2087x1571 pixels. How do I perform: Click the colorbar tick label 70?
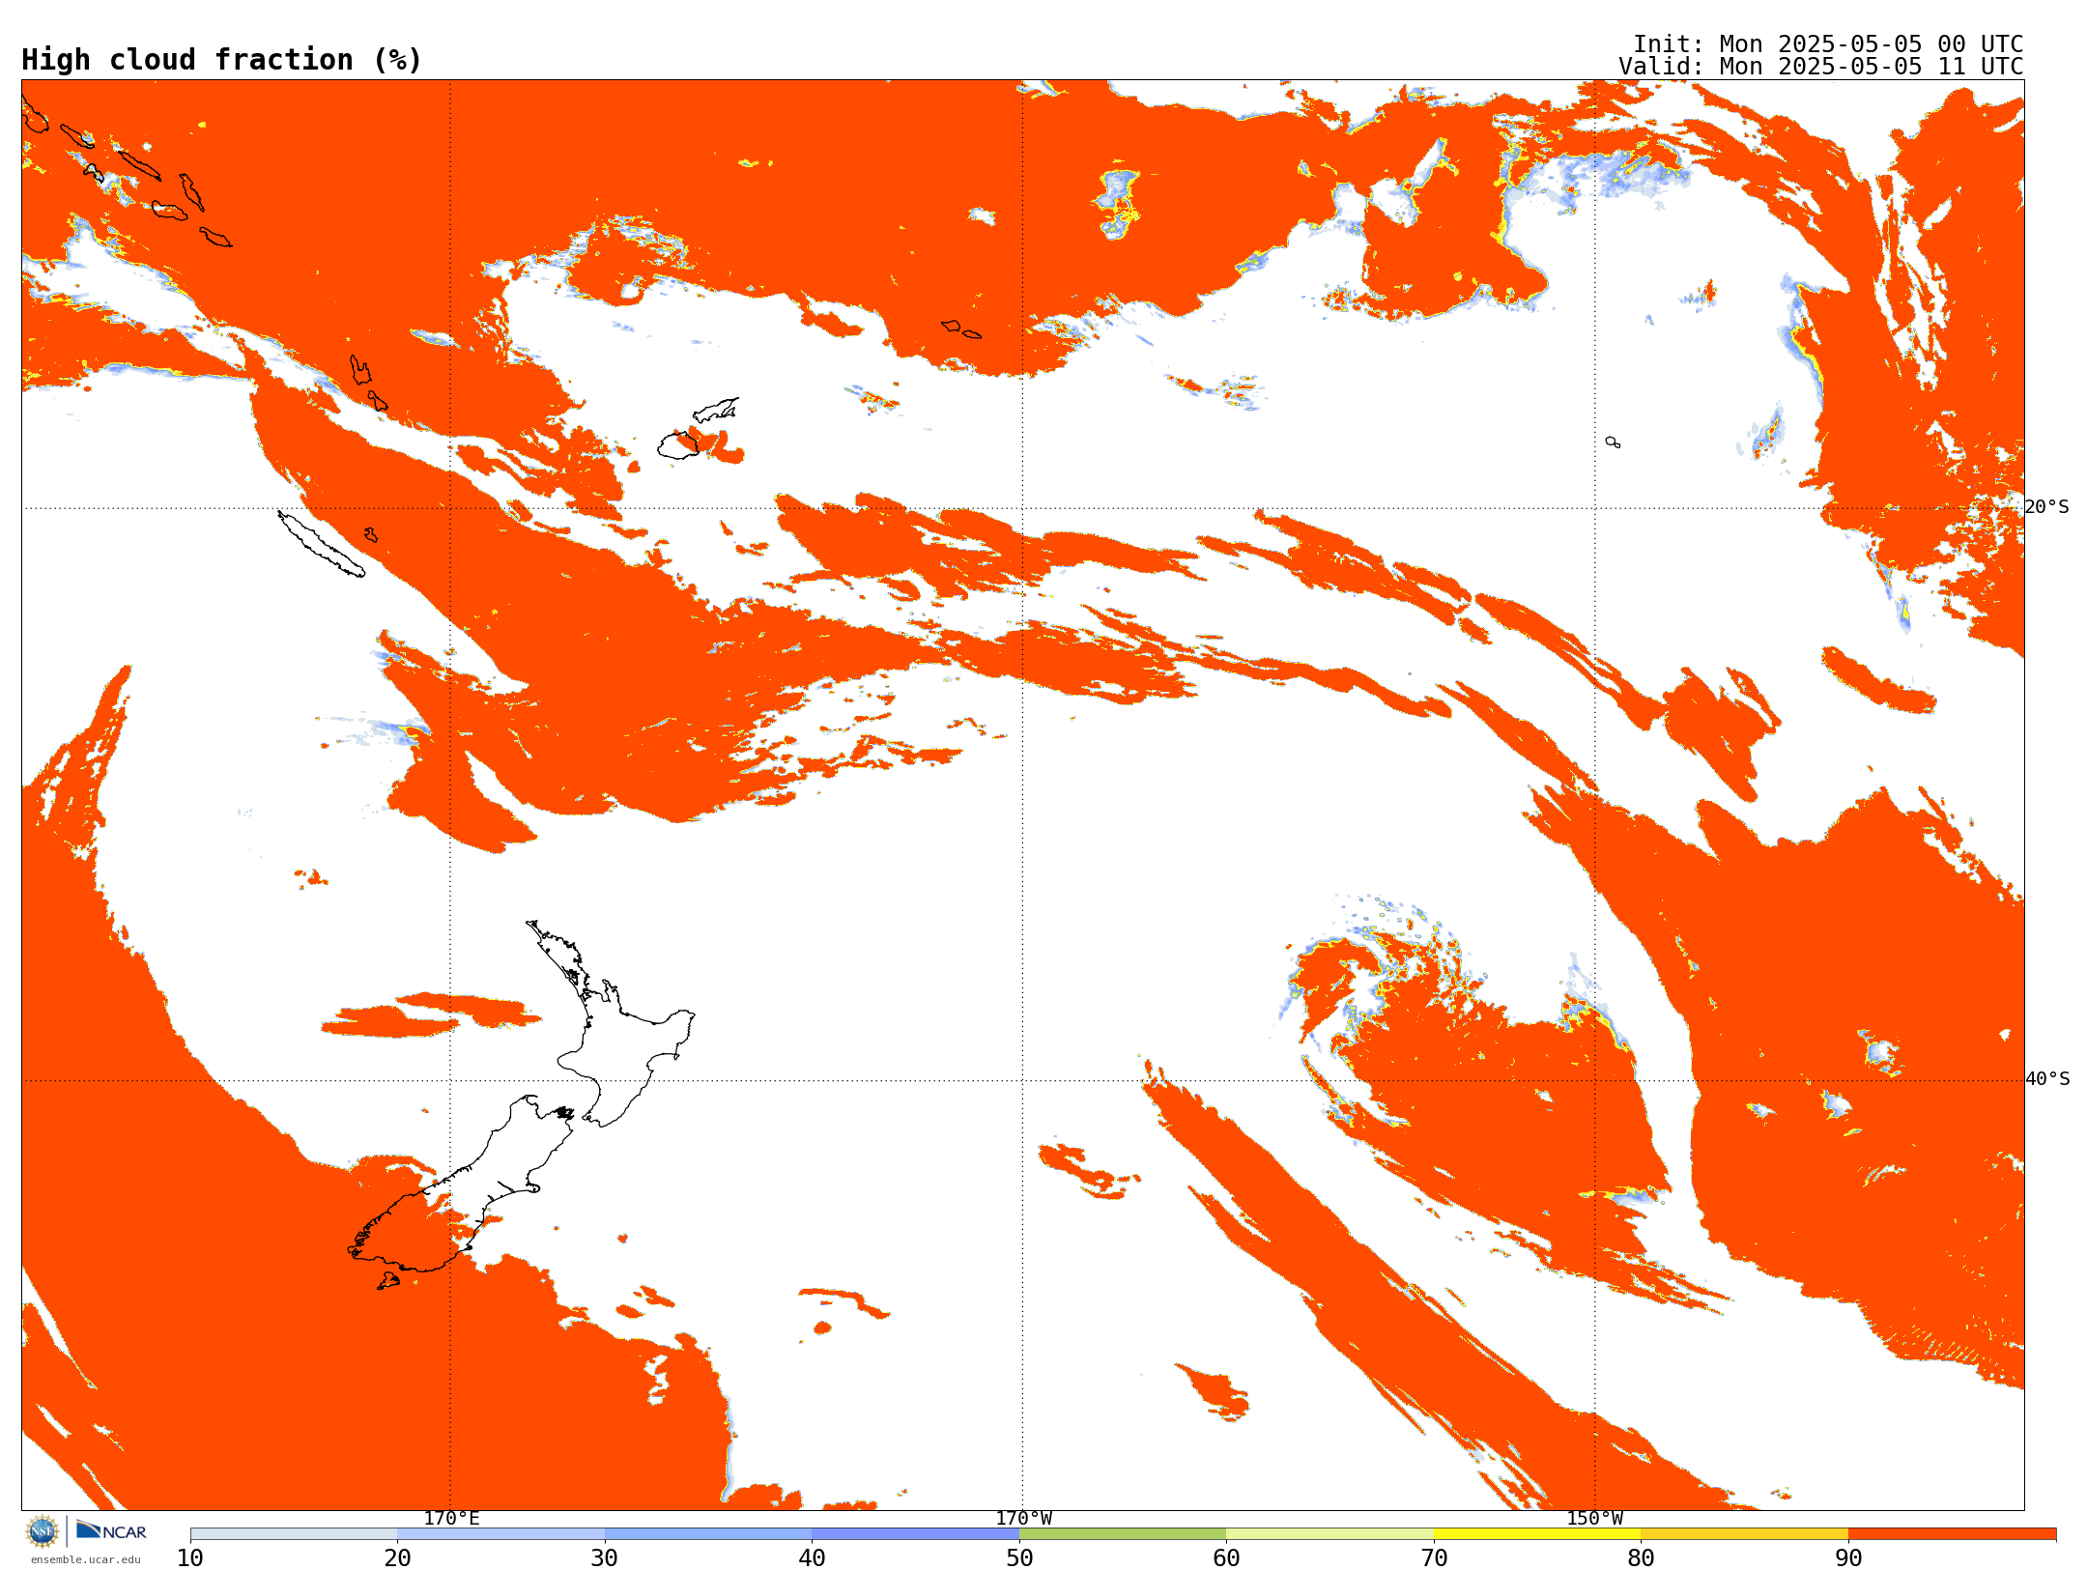pyautogui.click(x=1434, y=1558)
